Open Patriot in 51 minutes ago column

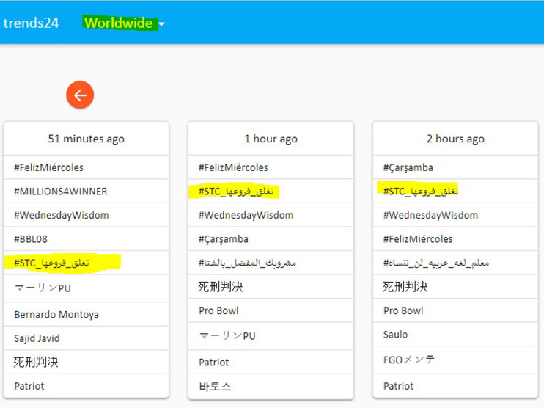[x=29, y=386]
